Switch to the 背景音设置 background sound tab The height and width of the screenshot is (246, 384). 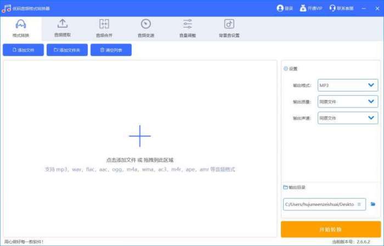point(229,28)
